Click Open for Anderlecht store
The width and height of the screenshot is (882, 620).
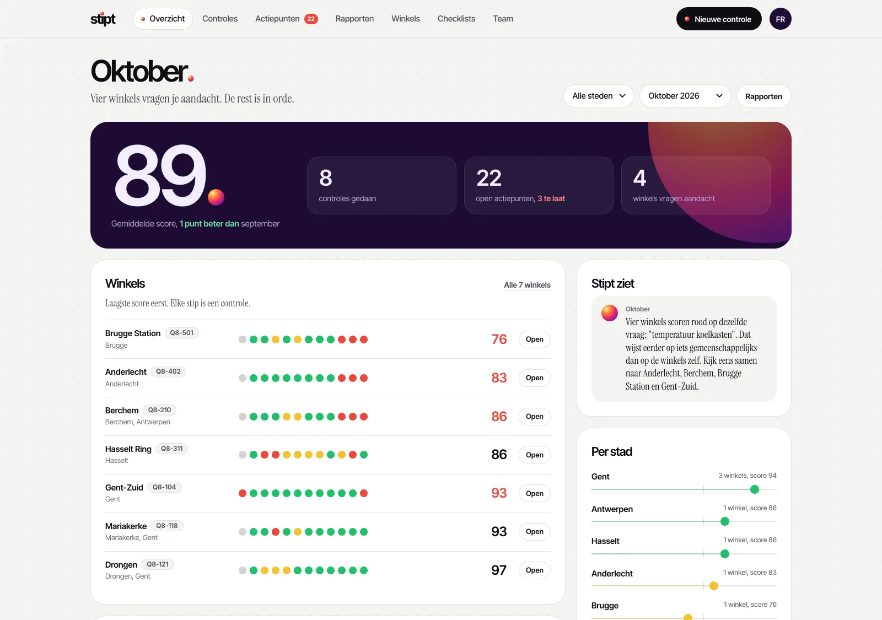click(535, 378)
